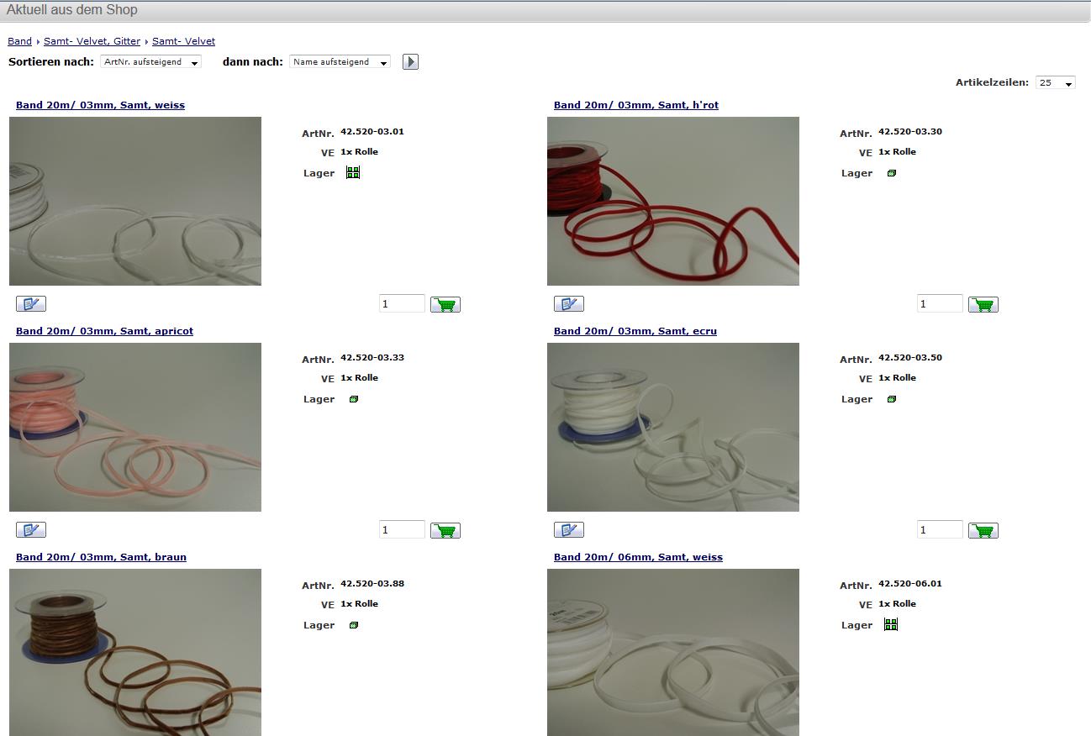Viewport: 1091px width, 736px height.
Task: Open 'Band 20m/ 03mm, Samt, h'rot' link
Action: 636,105
